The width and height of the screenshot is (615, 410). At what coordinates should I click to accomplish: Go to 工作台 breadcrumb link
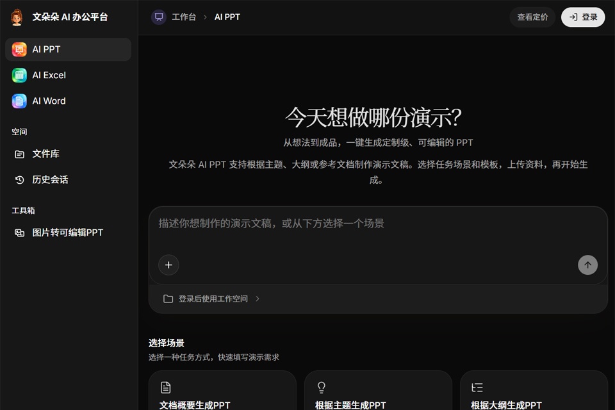pos(184,17)
